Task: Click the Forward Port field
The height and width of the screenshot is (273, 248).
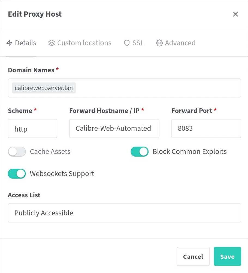Action: coord(206,128)
